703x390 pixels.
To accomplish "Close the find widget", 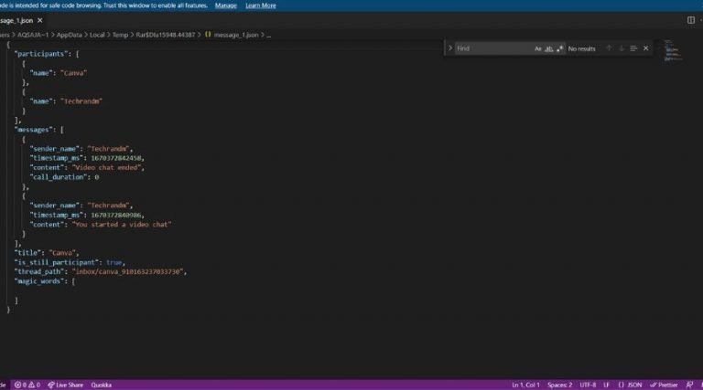I will pos(646,48).
